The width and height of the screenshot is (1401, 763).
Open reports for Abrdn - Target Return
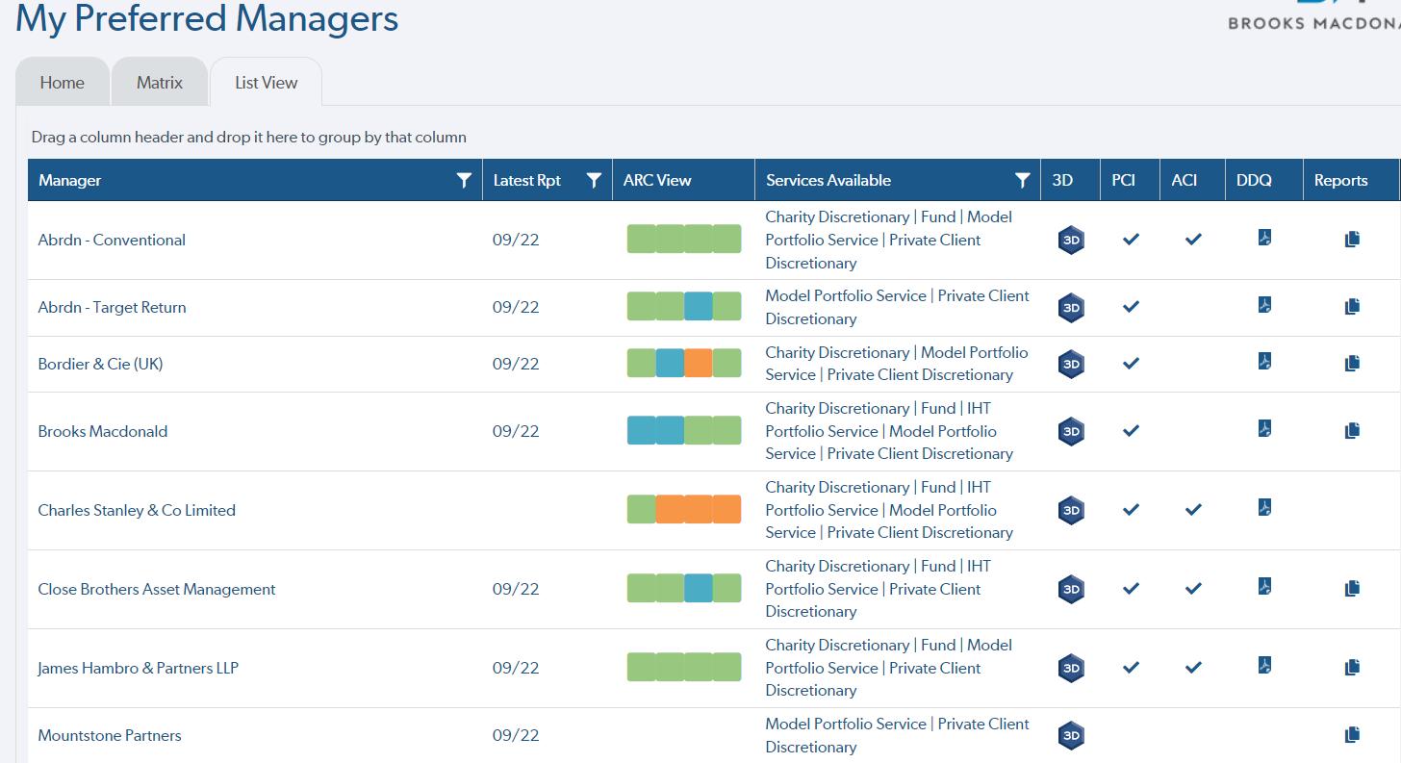coord(1352,307)
